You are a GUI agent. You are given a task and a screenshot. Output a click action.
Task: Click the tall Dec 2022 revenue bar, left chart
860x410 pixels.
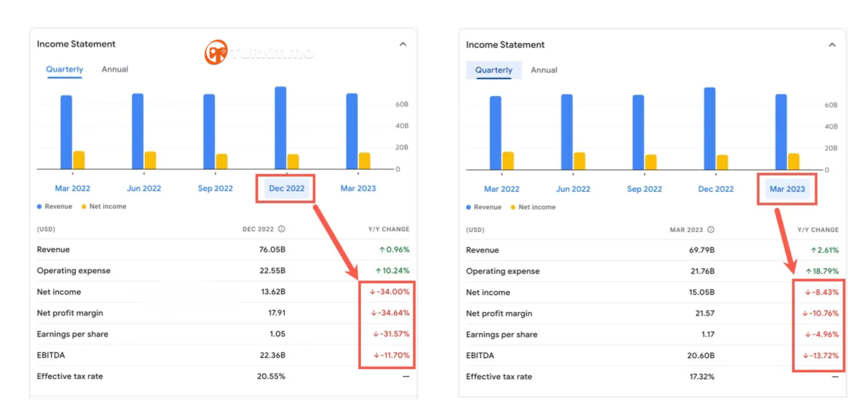point(280,128)
